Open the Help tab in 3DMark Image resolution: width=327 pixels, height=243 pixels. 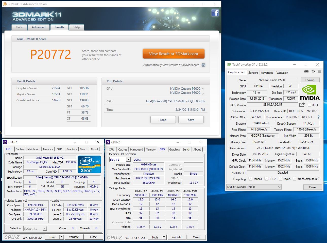[77, 27]
